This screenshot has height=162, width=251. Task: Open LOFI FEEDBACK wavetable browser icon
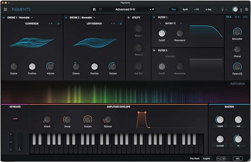pyautogui.click(x=121, y=23)
